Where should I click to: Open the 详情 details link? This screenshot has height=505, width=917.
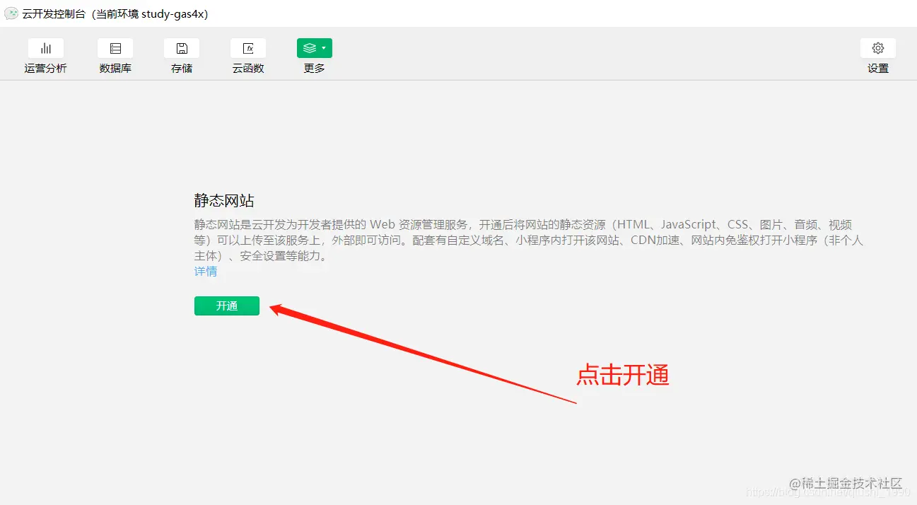[x=206, y=272]
